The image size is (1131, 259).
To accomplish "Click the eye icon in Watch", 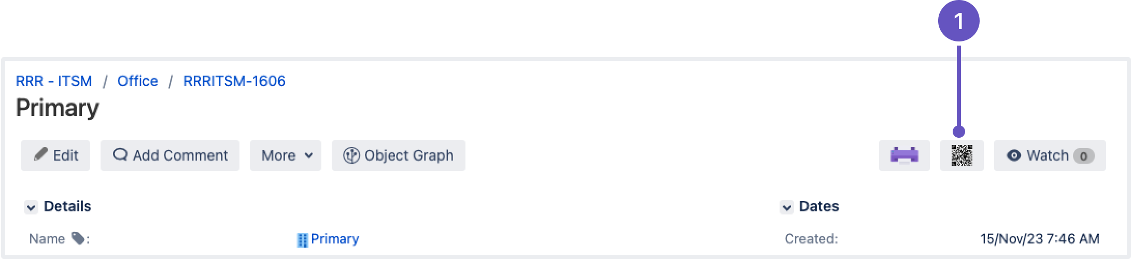I will pos(1014,155).
